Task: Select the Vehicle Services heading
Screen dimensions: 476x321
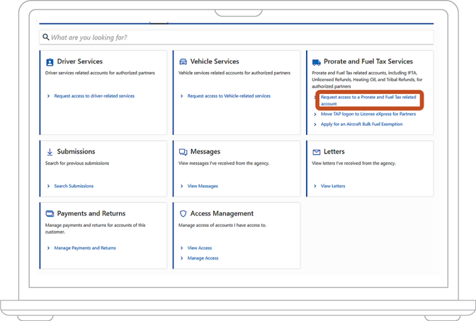Action: point(215,62)
